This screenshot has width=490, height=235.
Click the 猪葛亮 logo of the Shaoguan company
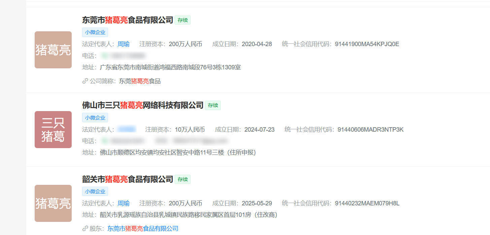[53, 203]
